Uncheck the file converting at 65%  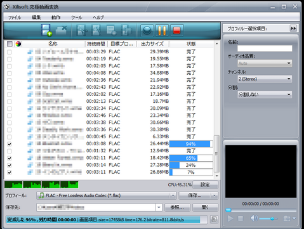click(10, 158)
